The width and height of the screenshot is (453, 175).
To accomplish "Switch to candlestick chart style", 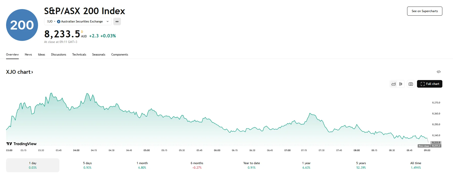I will [401, 84].
